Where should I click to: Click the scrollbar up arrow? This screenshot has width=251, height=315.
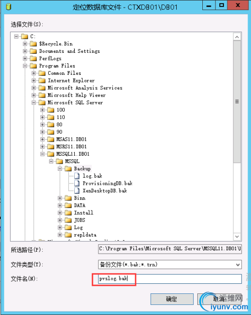click(237, 37)
